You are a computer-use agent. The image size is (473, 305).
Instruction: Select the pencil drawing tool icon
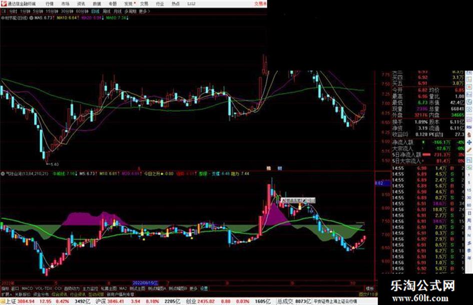[x=469, y=150]
